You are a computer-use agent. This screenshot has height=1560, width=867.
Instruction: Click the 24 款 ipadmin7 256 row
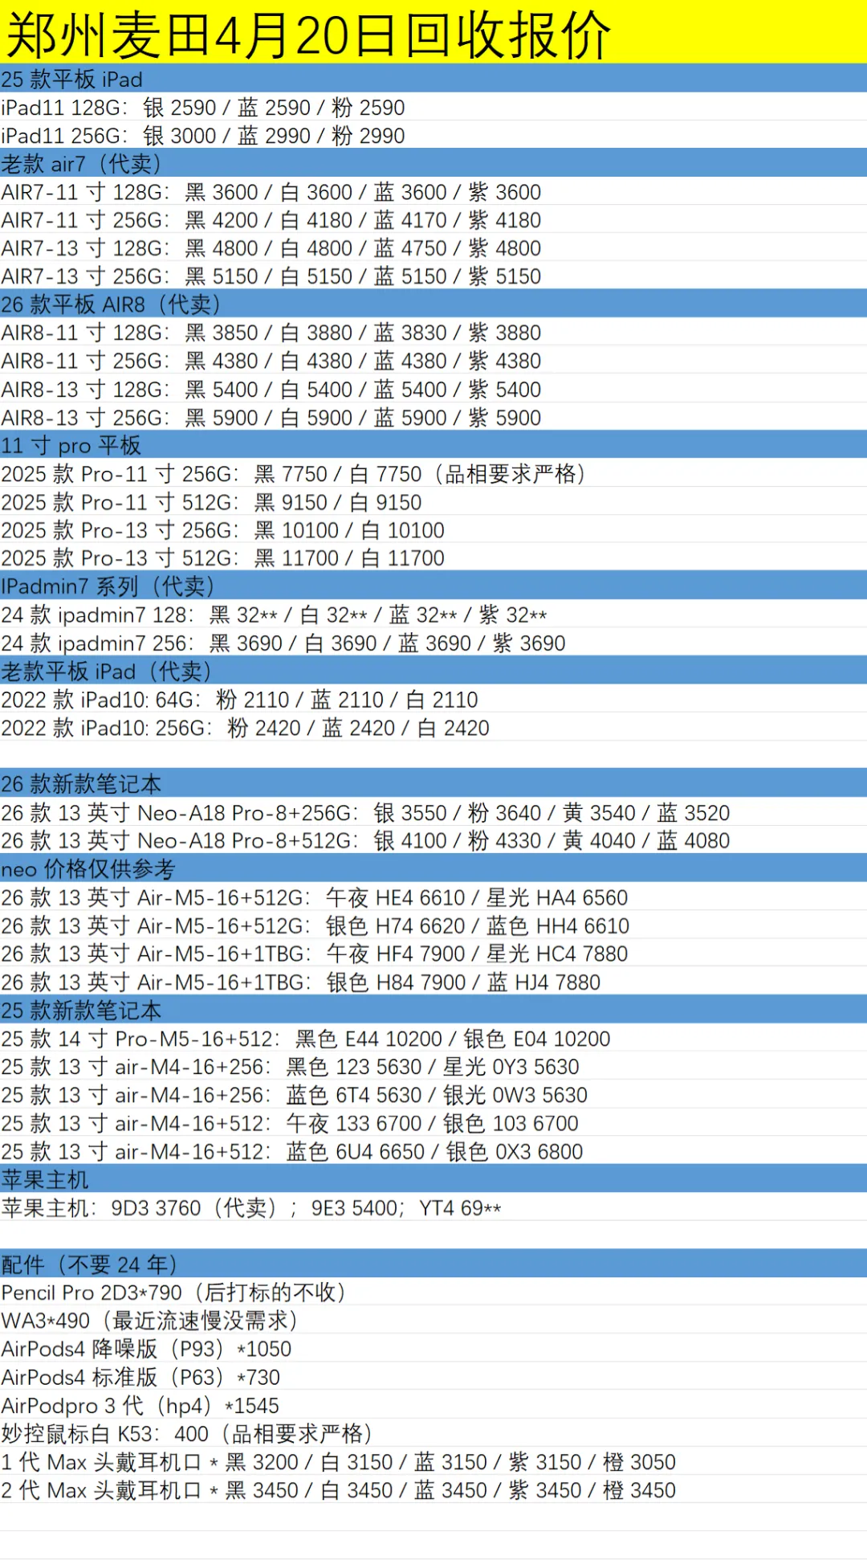point(433,643)
